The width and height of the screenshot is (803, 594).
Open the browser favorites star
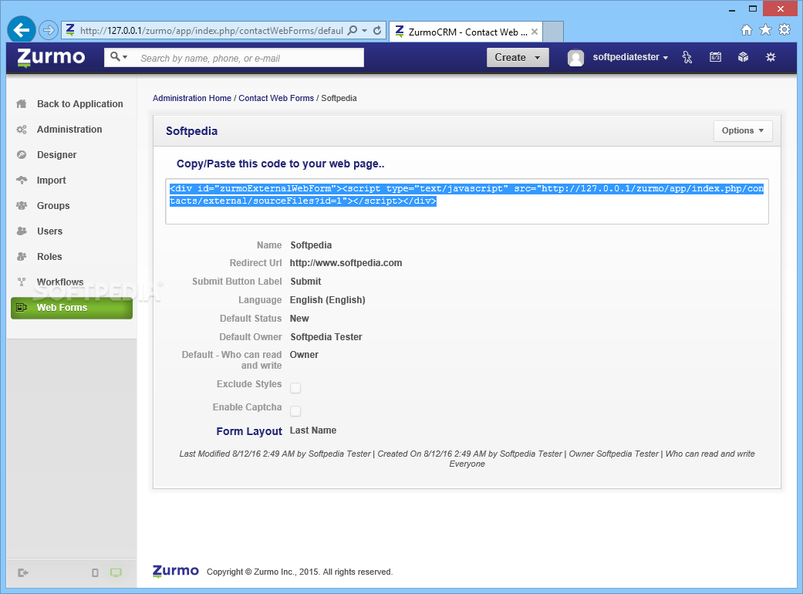[766, 29]
